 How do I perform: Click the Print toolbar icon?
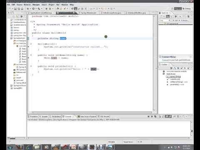[22, 9]
